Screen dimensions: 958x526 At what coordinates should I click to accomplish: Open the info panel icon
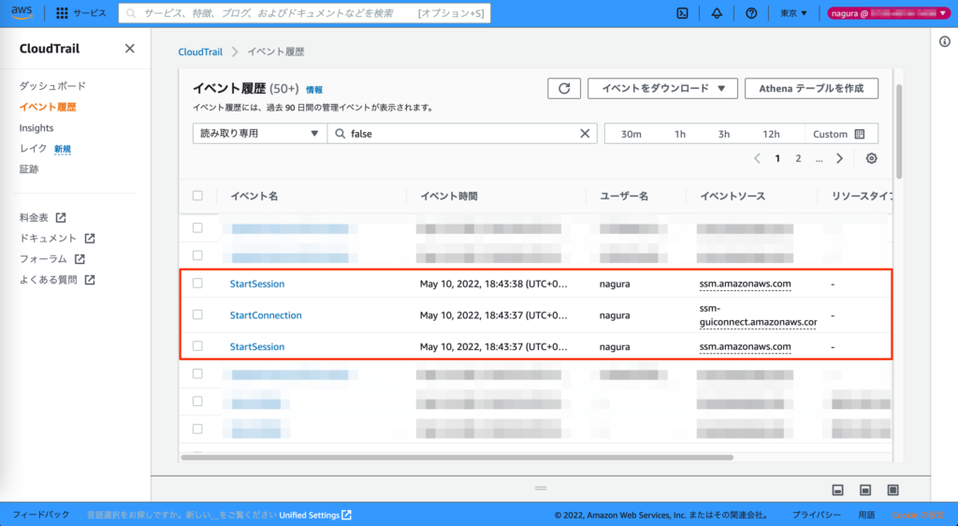(x=945, y=41)
